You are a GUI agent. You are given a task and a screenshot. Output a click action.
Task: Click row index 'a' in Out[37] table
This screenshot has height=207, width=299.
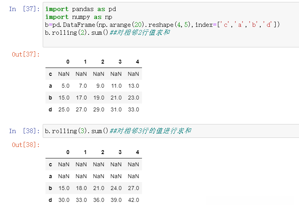point(50,86)
